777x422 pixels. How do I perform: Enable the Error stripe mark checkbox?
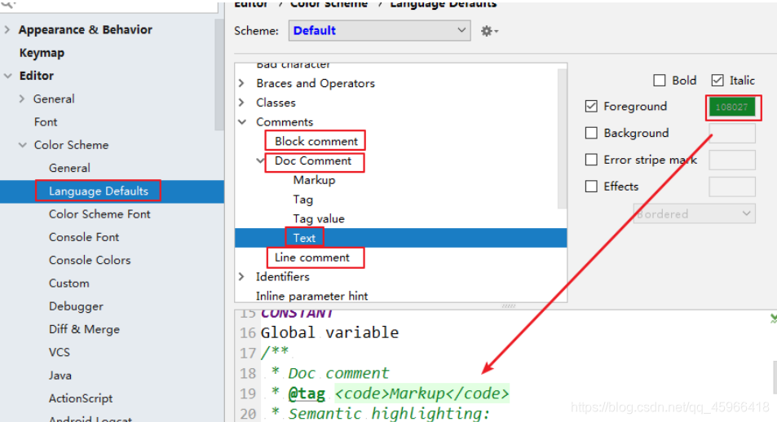click(x=591, y=160)
